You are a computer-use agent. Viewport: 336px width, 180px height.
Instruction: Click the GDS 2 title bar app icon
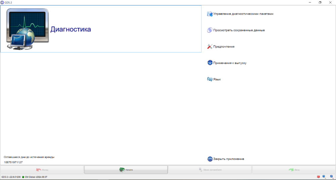tap(2, 3)
